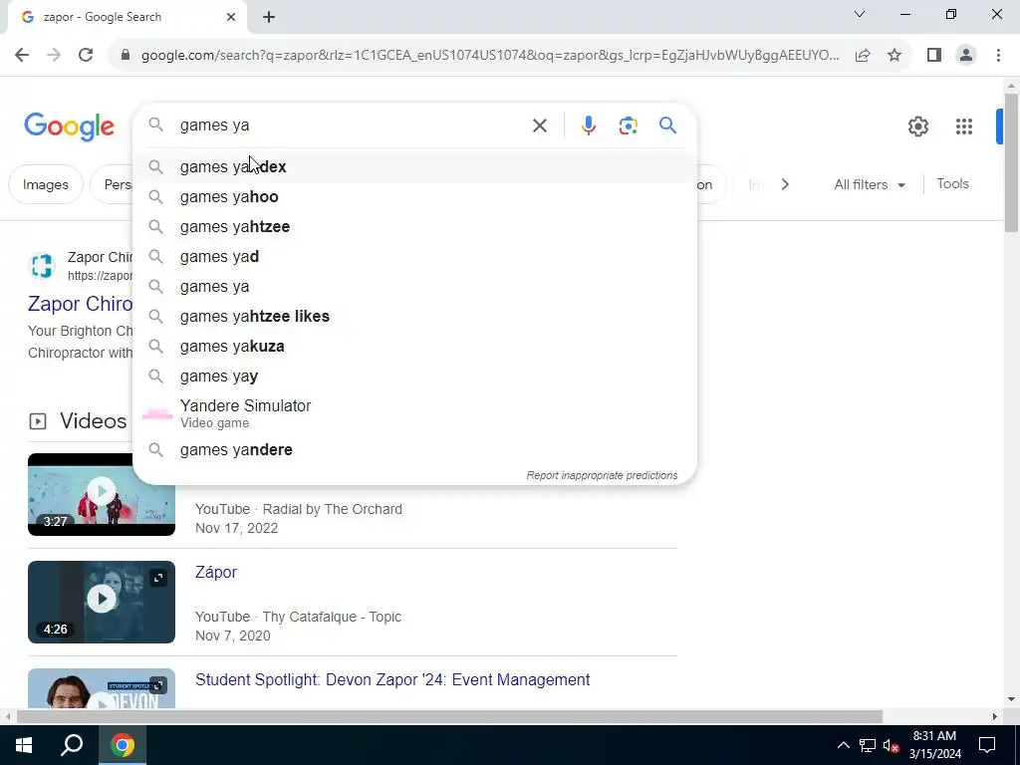Bookmark this page with the star icon
Screen dimensions: 1020x765
tap(894, 56)
